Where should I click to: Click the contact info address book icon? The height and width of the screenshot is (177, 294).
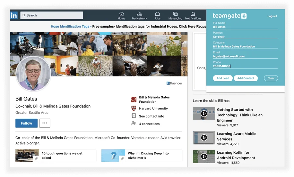point(134,116)
